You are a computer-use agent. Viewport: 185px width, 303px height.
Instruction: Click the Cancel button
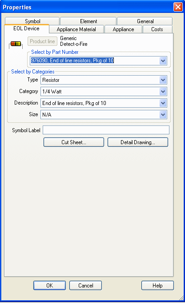click(x=85, y=285)
